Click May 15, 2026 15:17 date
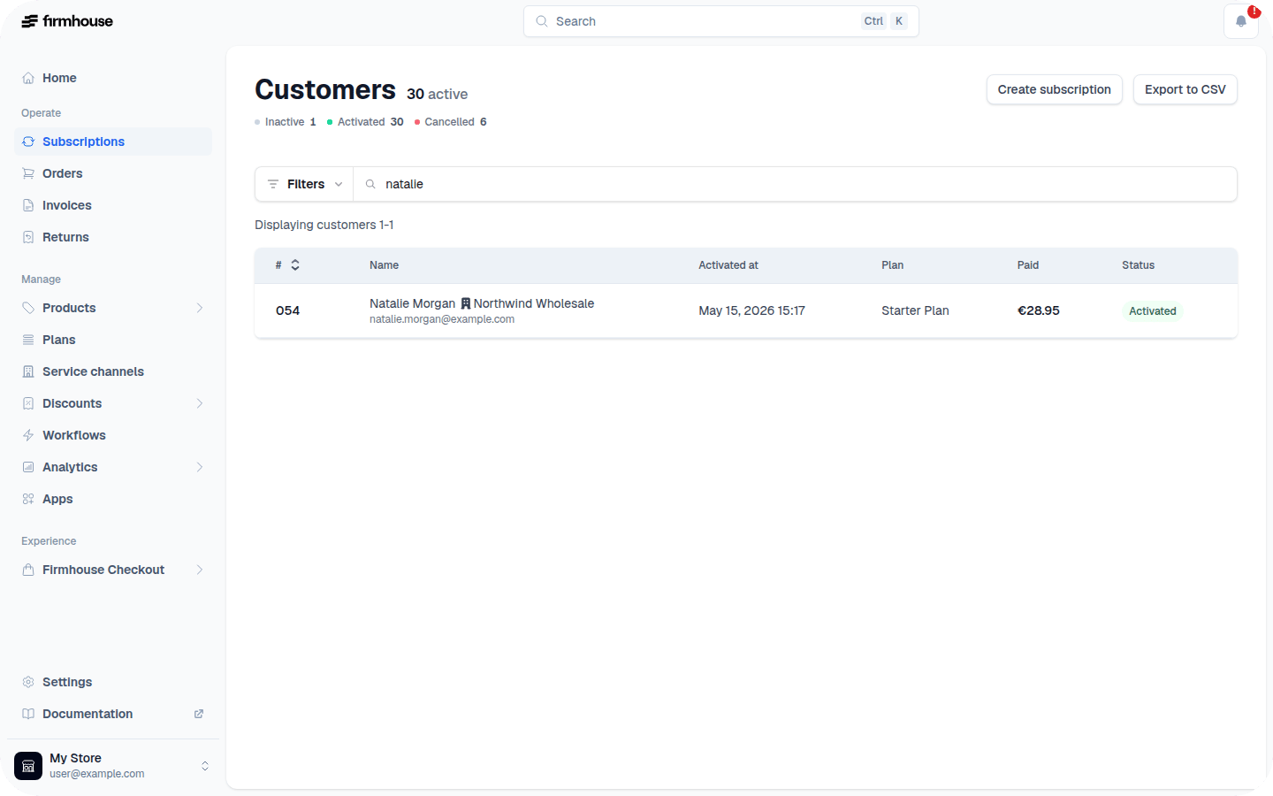Image resolution: width=1273 pixels, height=796 pixels. tap(751, 310)
